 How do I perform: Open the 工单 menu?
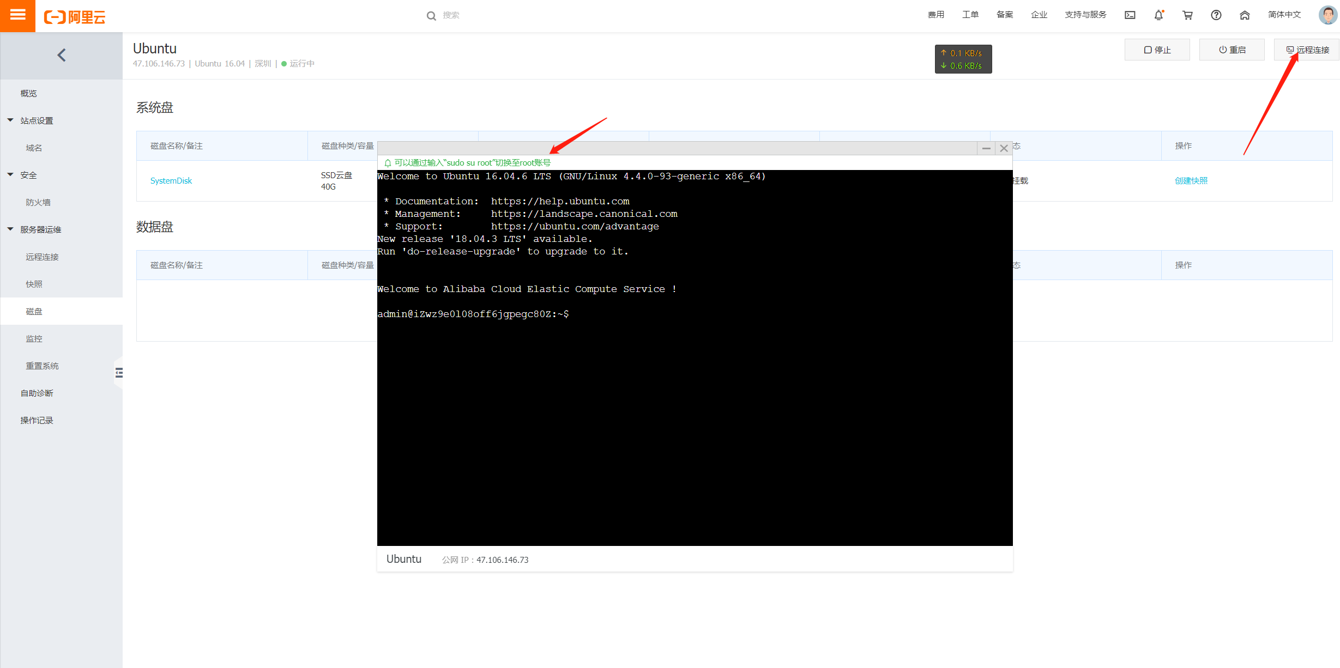pos(970,15)
